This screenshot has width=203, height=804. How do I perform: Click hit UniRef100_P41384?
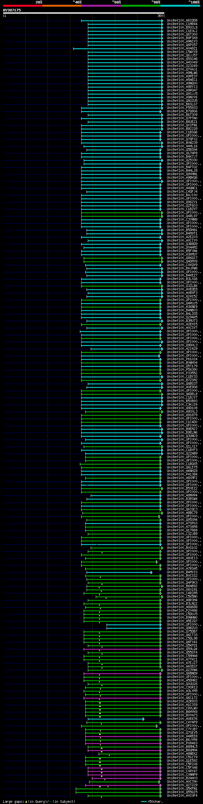182,475
